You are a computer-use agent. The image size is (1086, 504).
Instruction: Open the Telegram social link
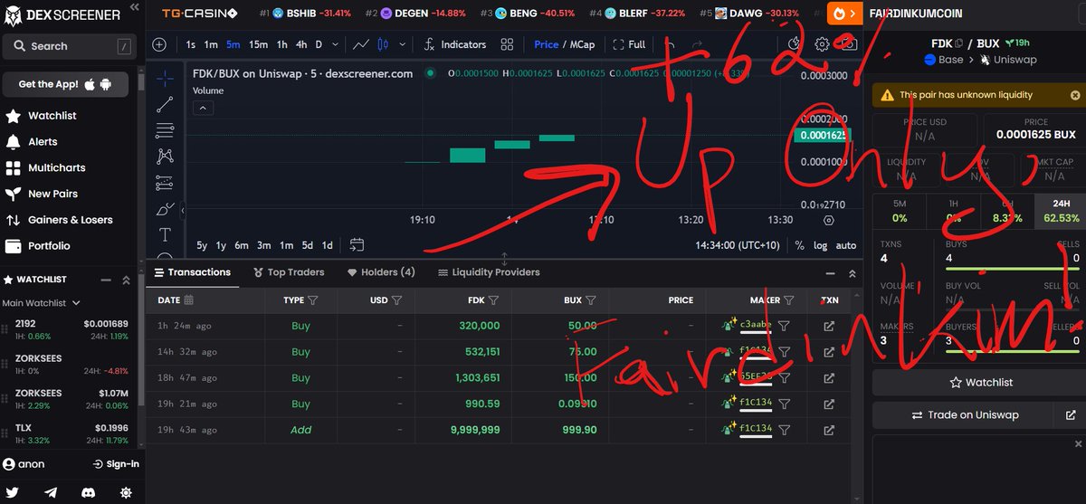52,492
